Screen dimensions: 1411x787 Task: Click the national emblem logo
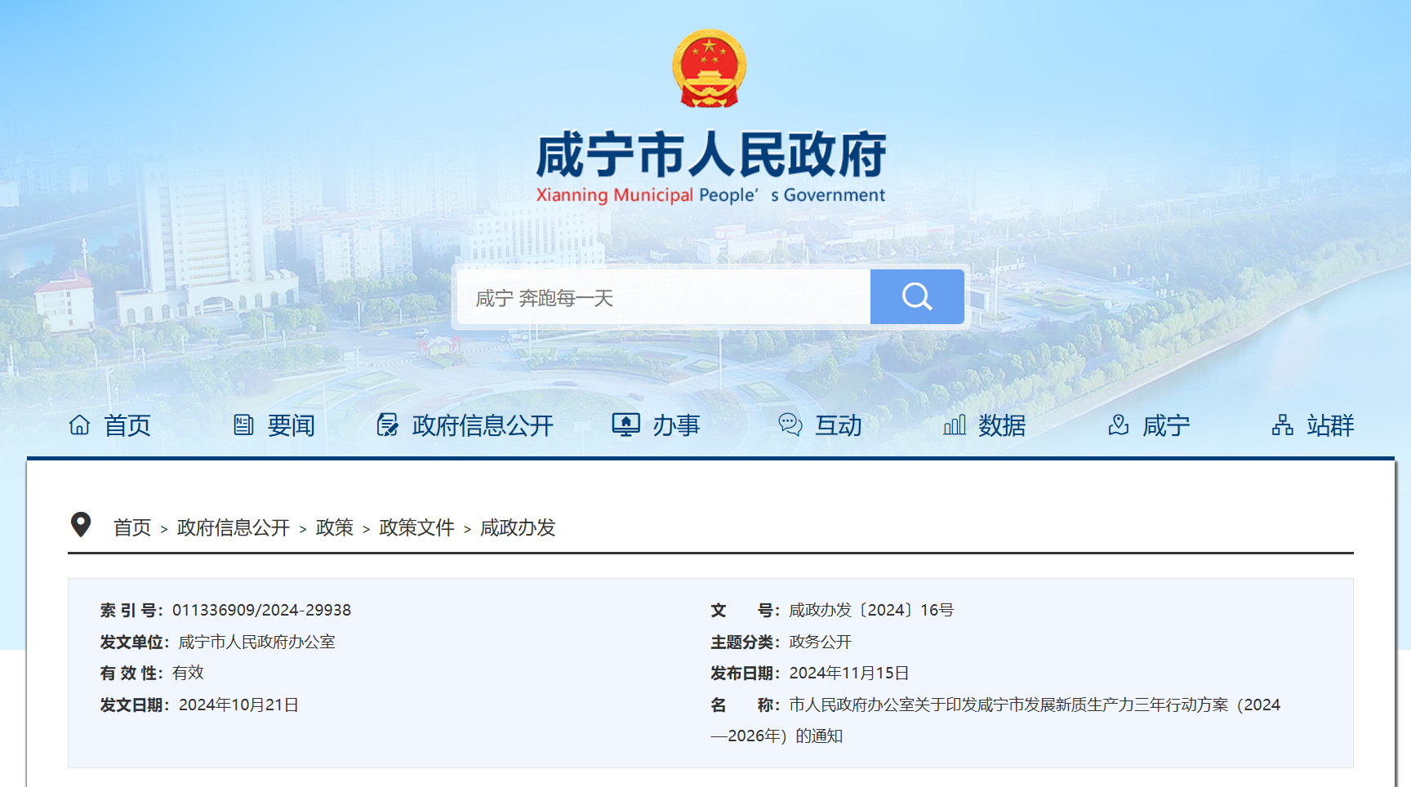(709, 69)
